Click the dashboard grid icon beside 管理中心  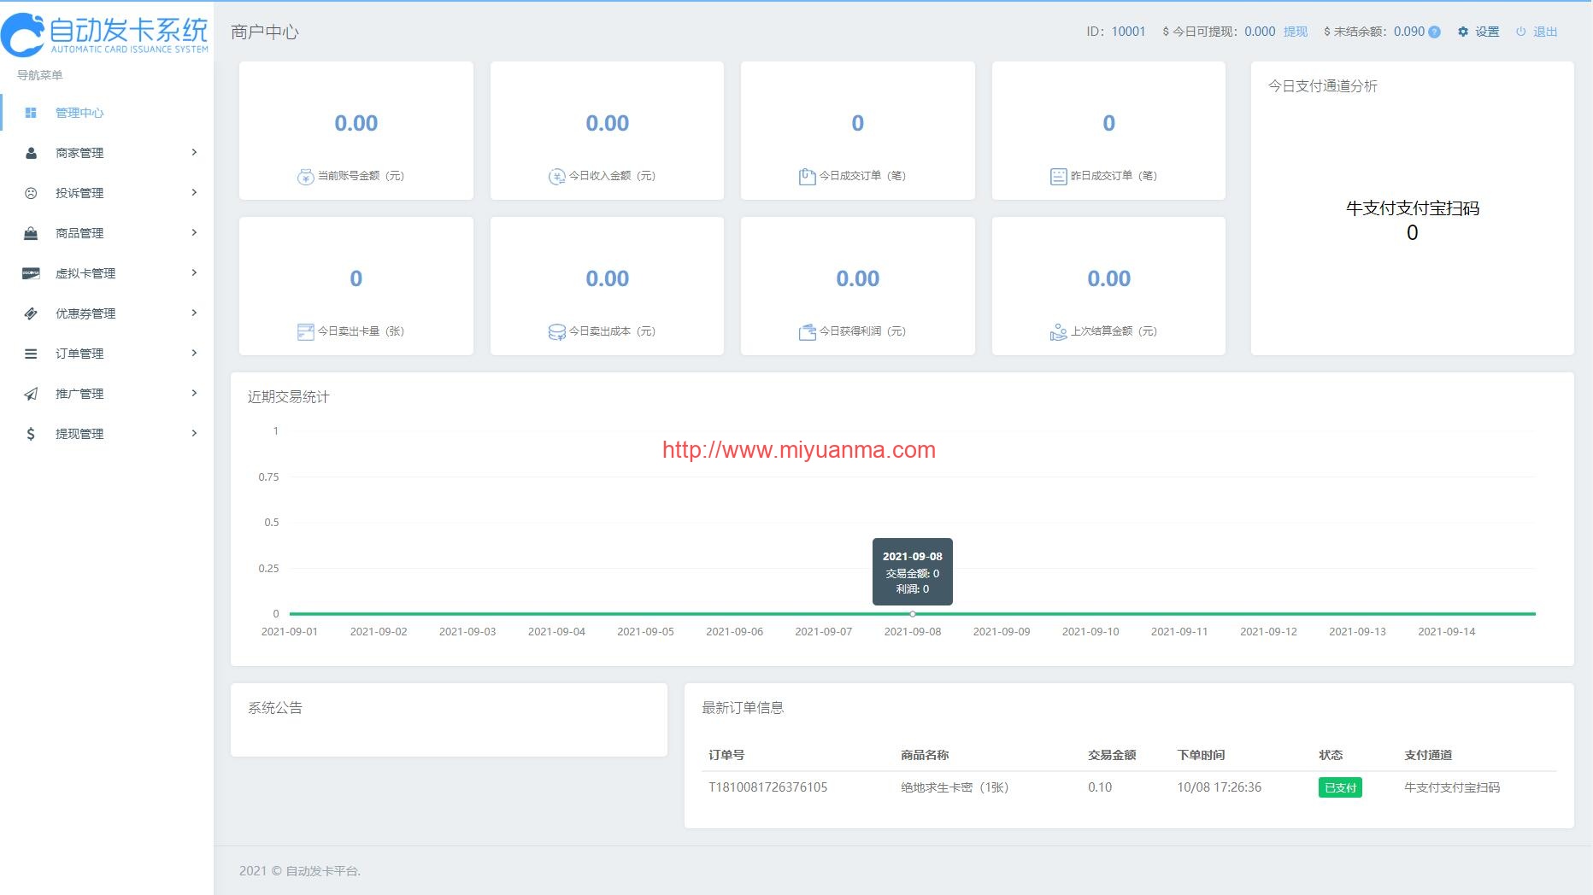click(x=31, y=113)
